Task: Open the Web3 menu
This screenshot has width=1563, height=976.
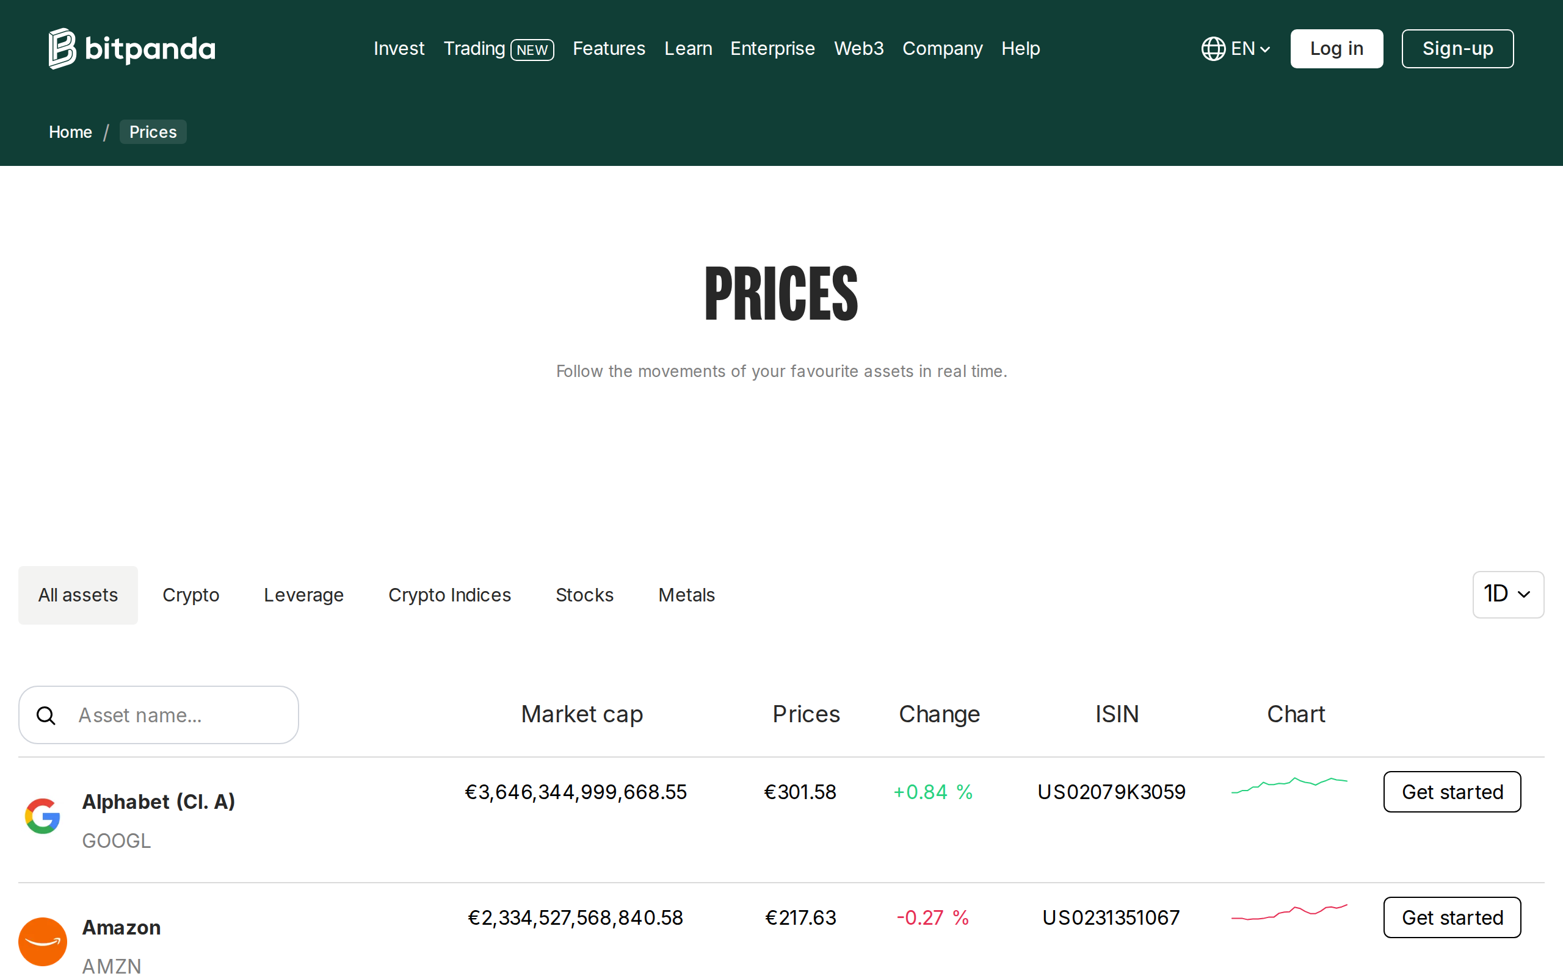Action: tap(858, 48)
